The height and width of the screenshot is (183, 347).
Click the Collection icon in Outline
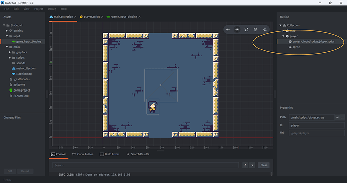284,25
